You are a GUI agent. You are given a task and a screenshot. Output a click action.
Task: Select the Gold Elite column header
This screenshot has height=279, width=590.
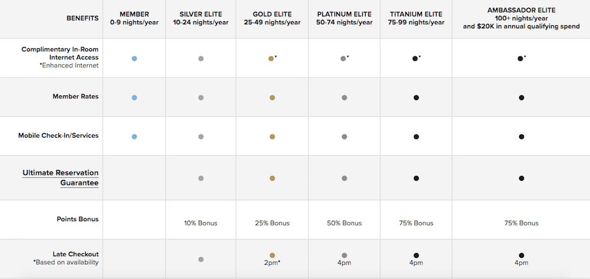[x=272, y=18]
